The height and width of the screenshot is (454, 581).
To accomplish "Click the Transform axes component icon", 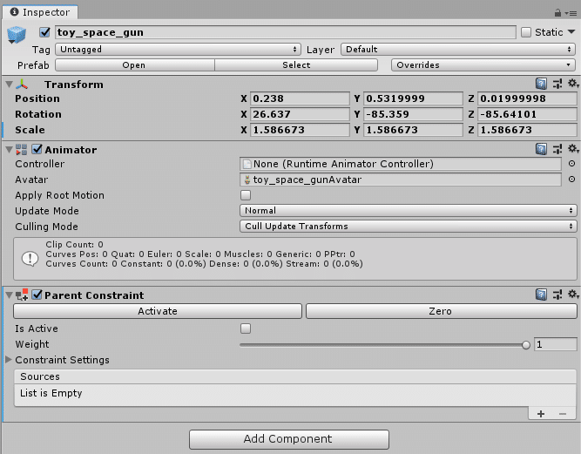I will point(22,85).
